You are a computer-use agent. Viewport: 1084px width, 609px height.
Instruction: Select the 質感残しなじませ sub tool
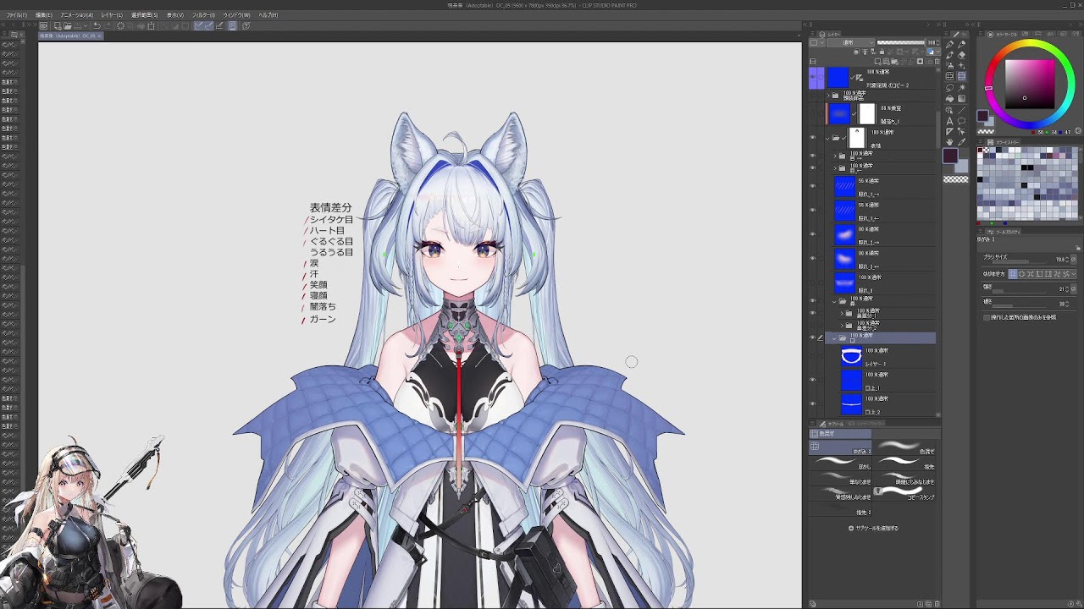tap(840, 494)
